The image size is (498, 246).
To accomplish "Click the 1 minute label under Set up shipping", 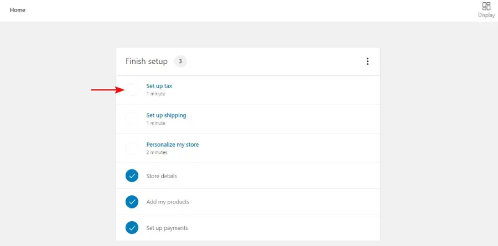I will click(155, 123).
